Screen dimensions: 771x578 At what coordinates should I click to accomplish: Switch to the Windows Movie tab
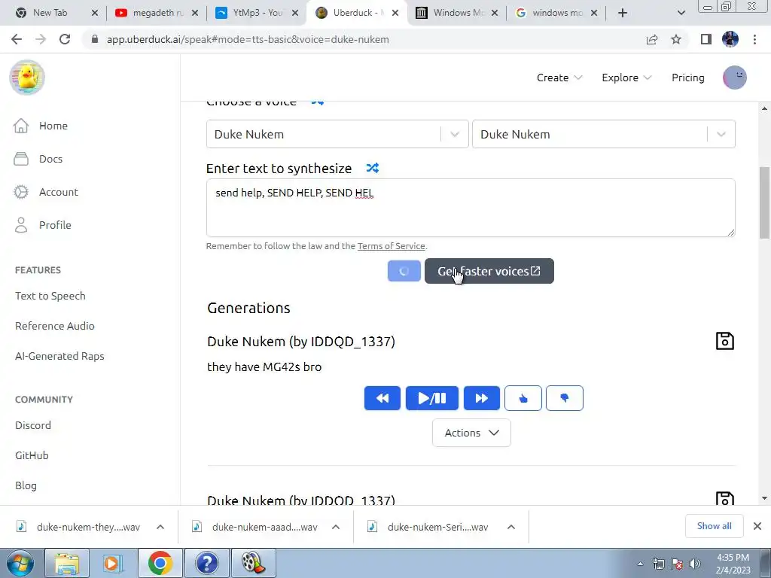[457, 13]
